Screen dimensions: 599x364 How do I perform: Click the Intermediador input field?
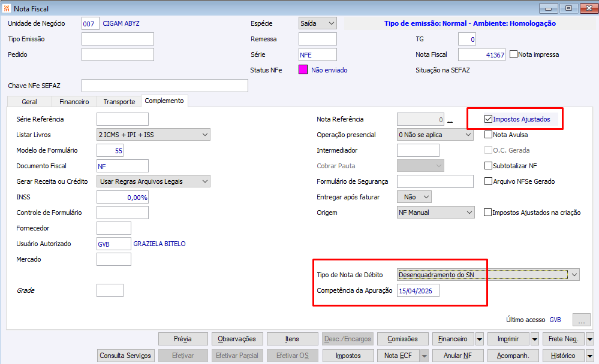419,150
